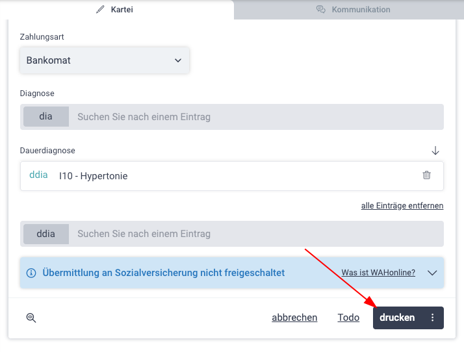The width and height of the screenshot is (464, 352).
Task: Click the abbrechen link
Action: (294, 318)
